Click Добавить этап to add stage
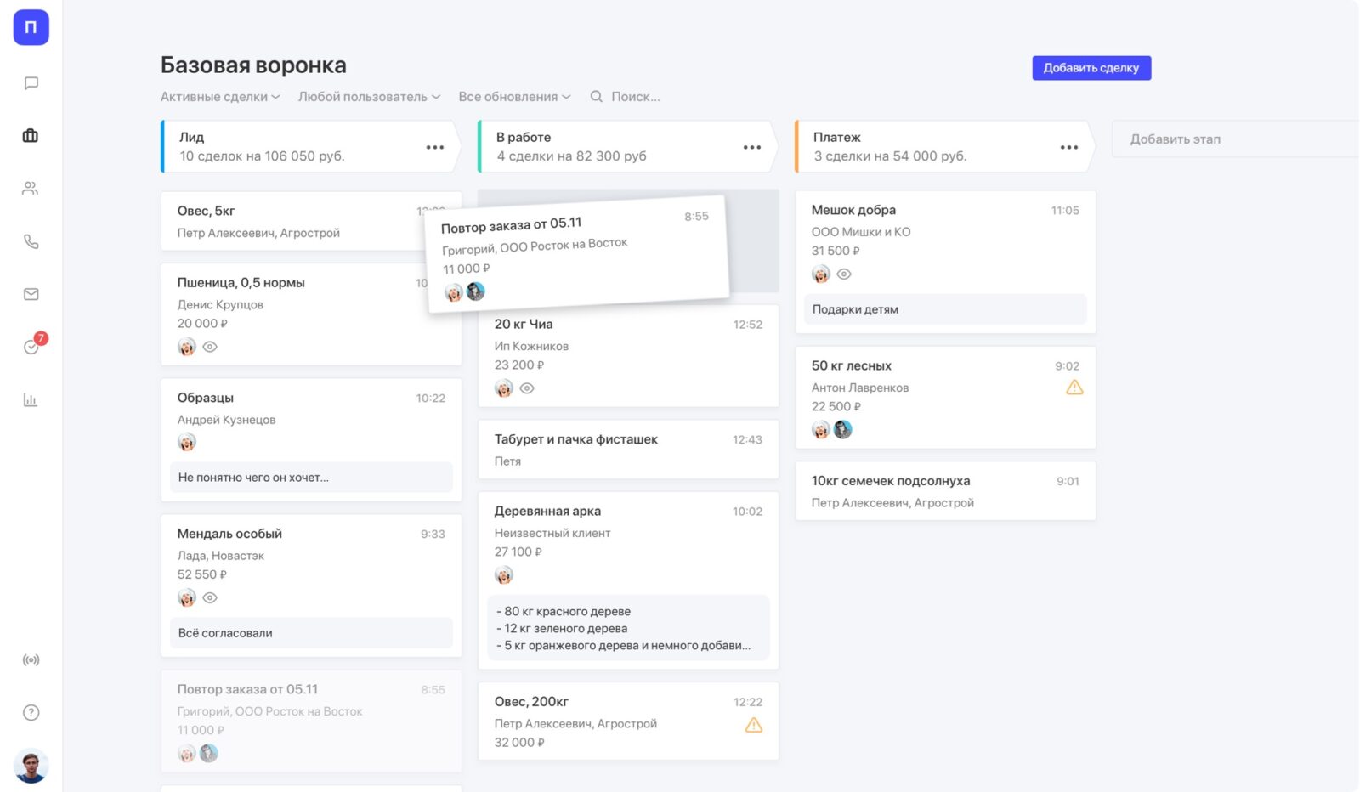Image resolution: width=1360 pixels, height=792 pixels. coord(1176,139)
